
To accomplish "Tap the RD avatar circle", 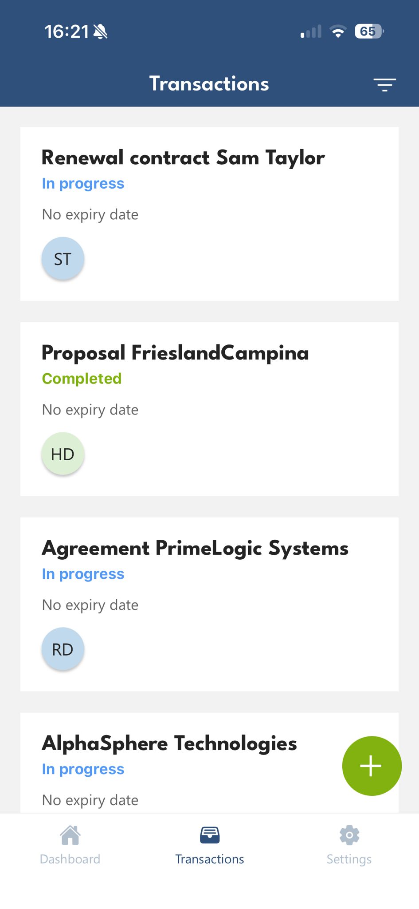I will [x=63, y=648].
